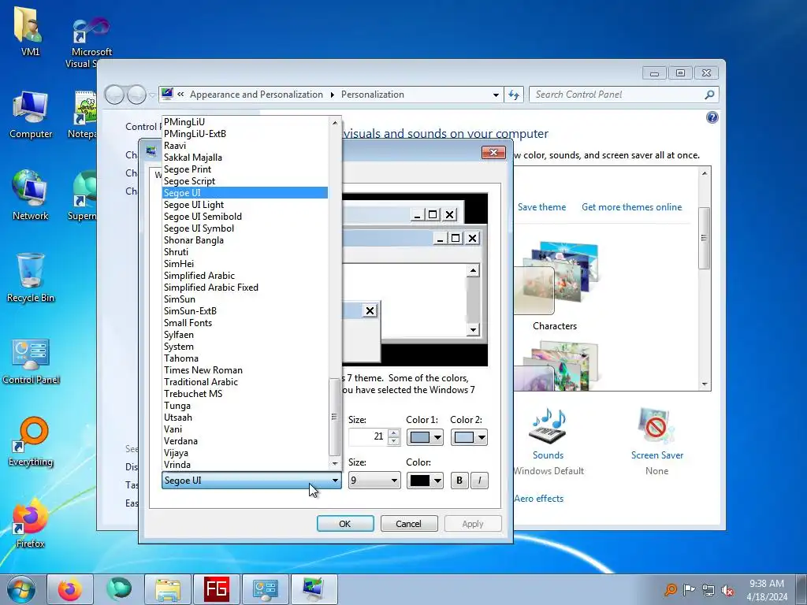Click the search magnifier in Control Panel
This screenshot has width=807, height=605.
pos(709,95)
